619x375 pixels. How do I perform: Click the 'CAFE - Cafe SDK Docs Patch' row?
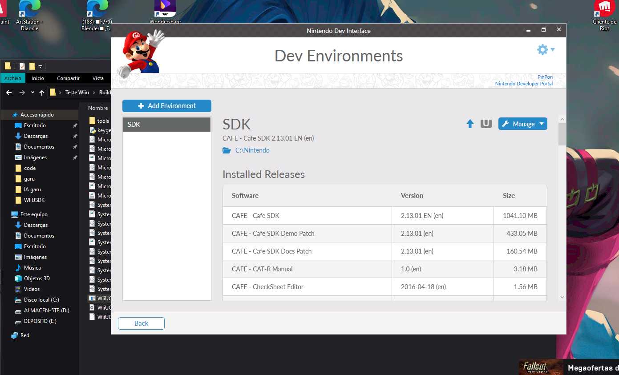(x=384, y=251)
